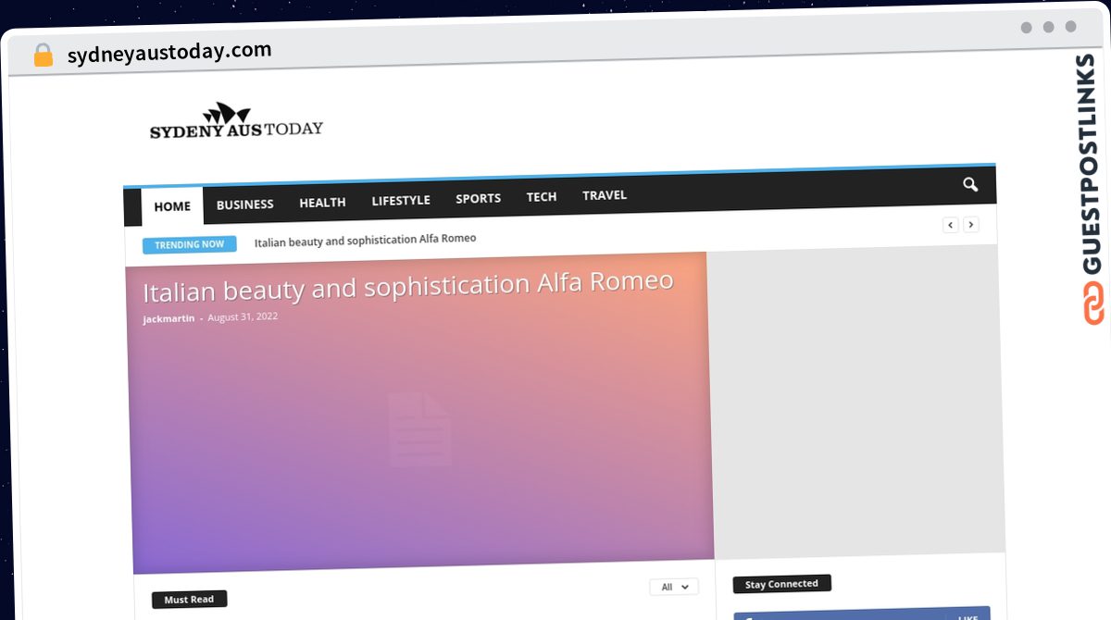Click the Sydney Aus Today logo
Screen dimensions: 1111x620
(x=236, y=121)
